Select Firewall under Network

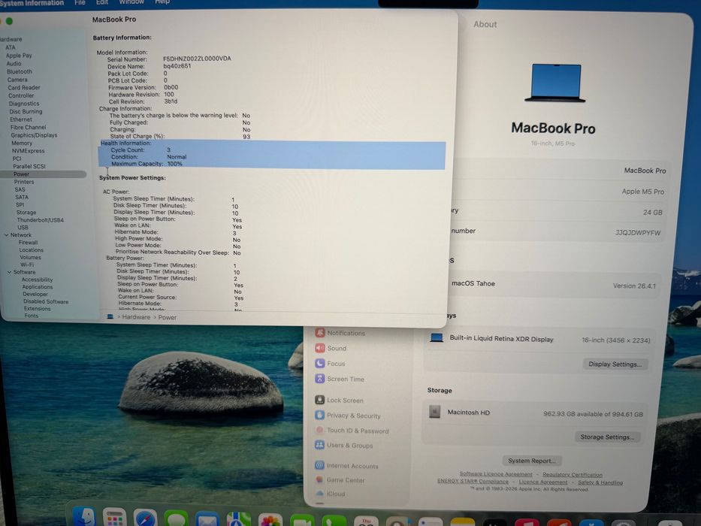[28, 243]
